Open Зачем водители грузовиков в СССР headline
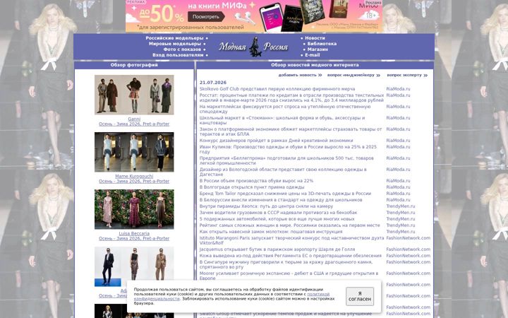The width and height of the screenshot is (508, 318). point(278,213)
